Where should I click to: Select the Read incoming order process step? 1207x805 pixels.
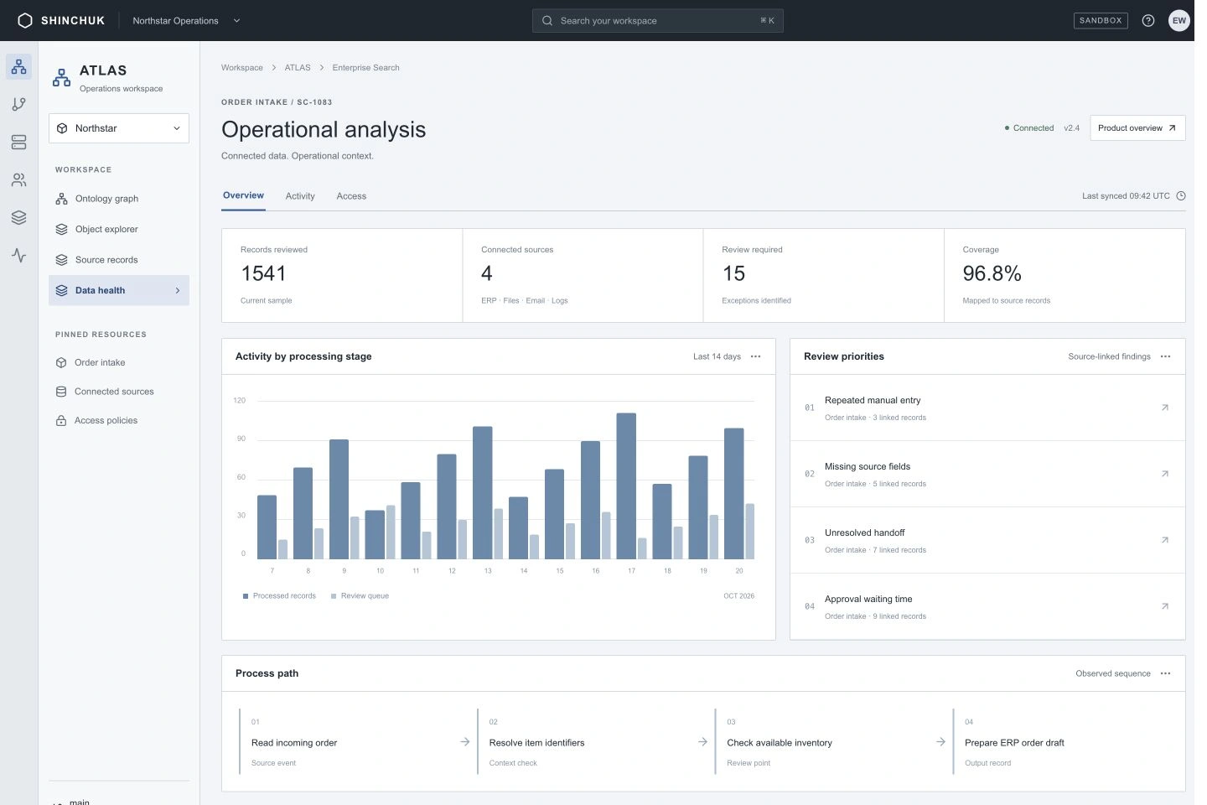click(x=356, y=742)
